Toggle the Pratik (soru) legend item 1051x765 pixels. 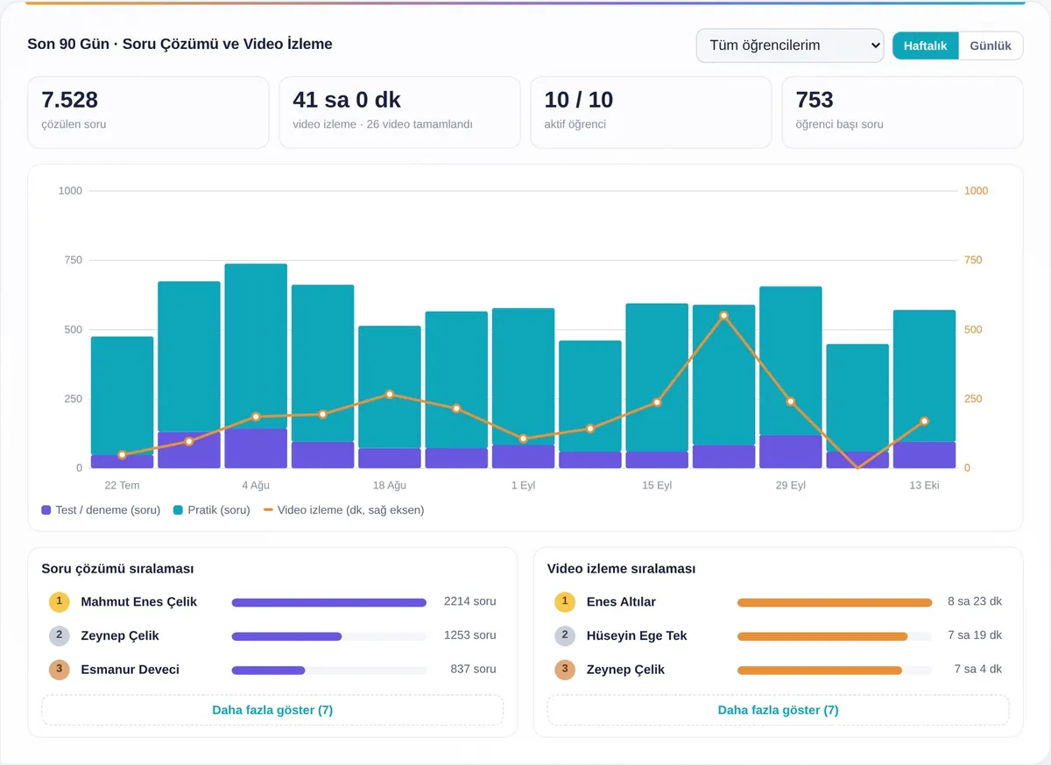pyautogui.click(x=211, y=509)
